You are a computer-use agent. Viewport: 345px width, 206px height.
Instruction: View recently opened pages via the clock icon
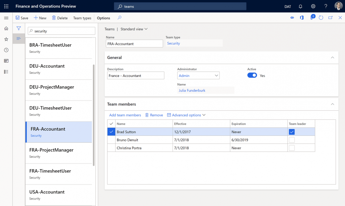[6, 50]
